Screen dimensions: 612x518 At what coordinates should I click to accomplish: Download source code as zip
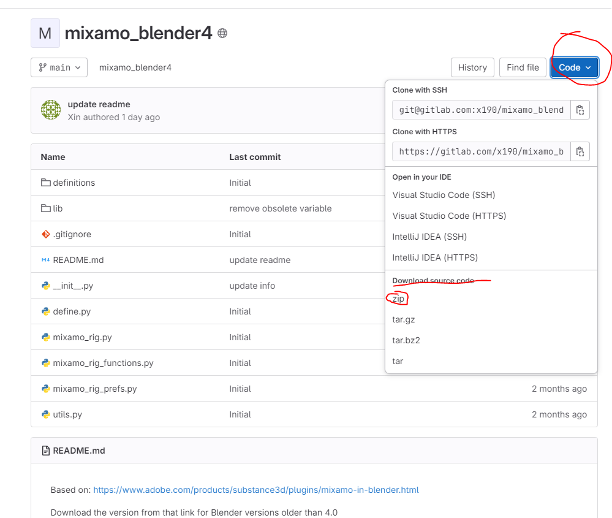pyautogui.click(x=398, y=299)
